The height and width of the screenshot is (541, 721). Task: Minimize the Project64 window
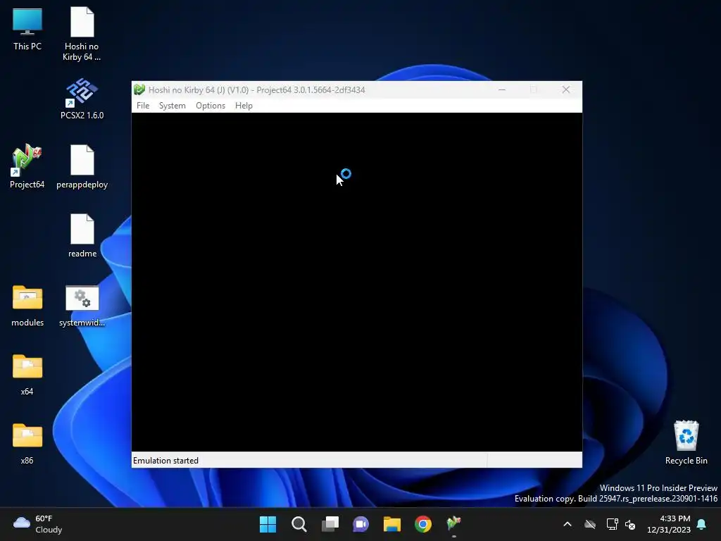click(x=502, y=89)
